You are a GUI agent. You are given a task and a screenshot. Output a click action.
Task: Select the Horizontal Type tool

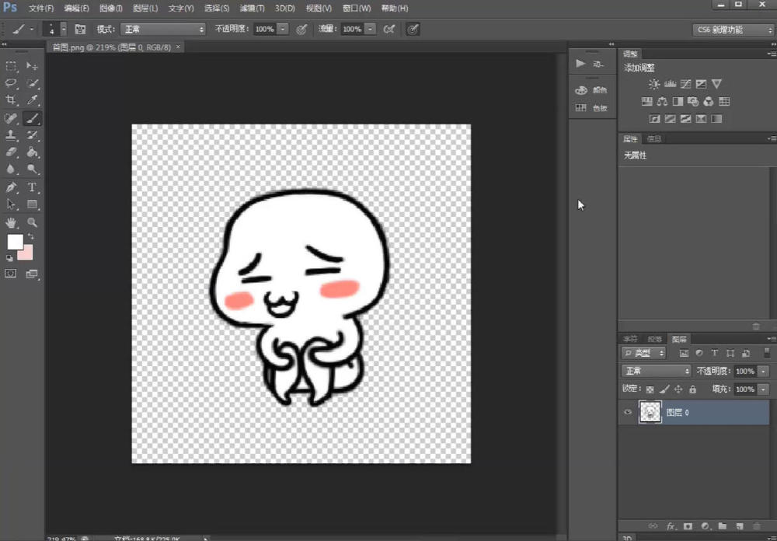(32, 187)
